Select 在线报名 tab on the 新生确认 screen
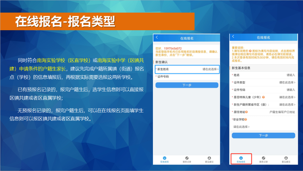303x171 pixels. point(164,160)
